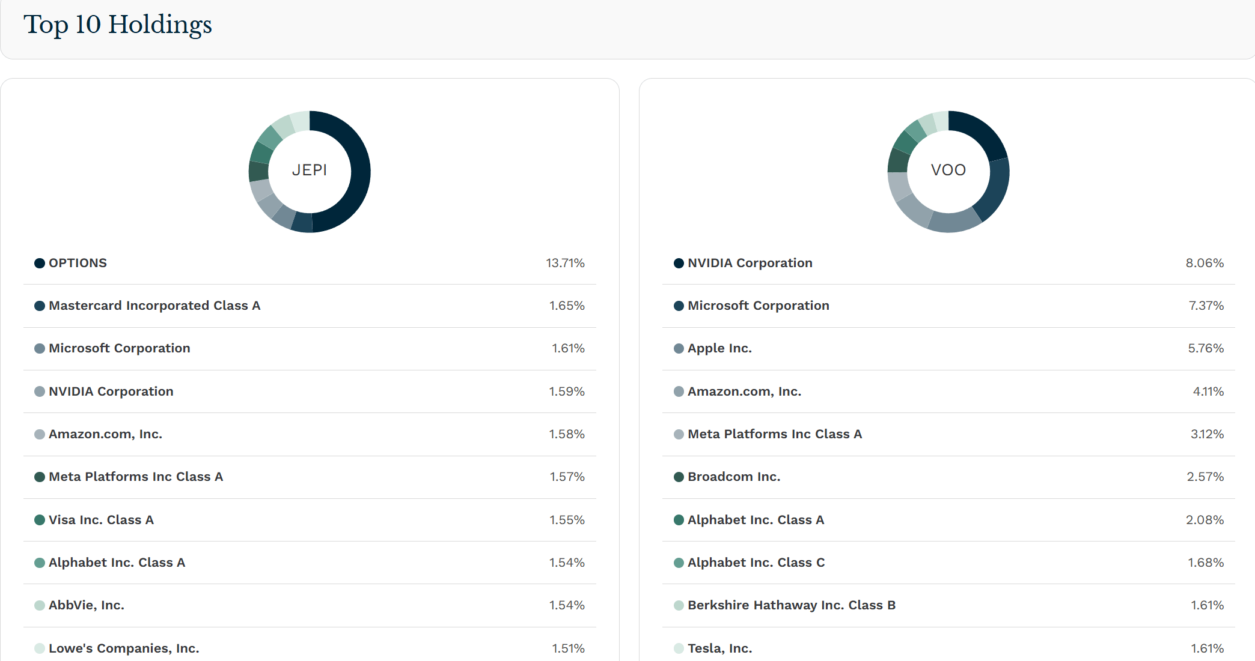1255x661 pixels.
Task: Click the JEPI label inside donut chart
Action: pos(310,171)
